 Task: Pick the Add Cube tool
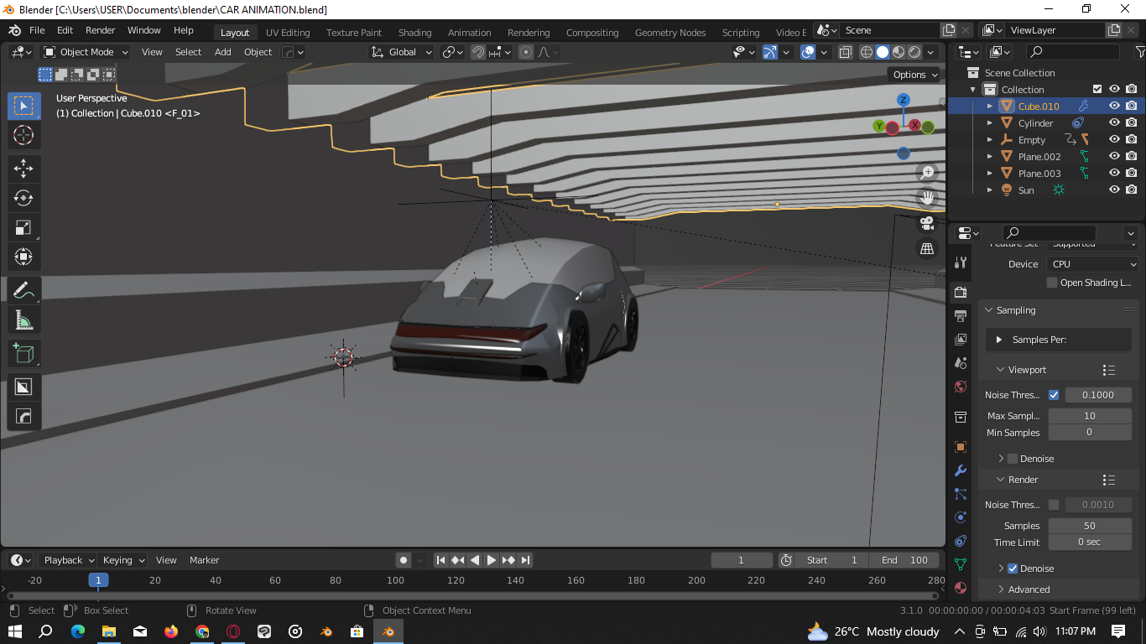[x=23, y=354]
